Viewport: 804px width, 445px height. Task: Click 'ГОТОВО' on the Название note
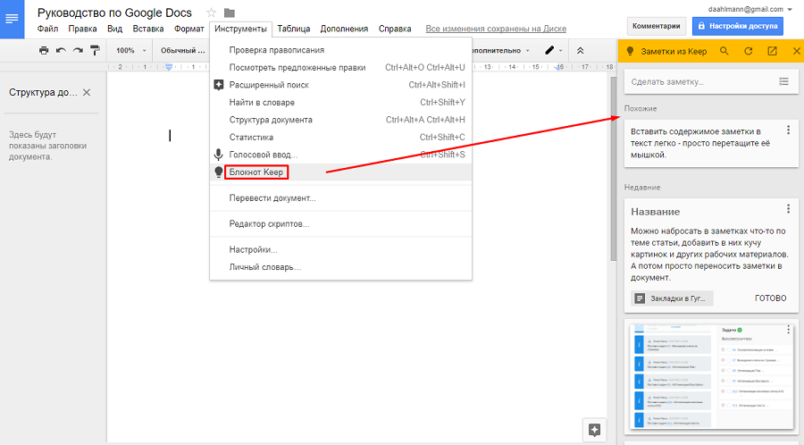(770, 298)
